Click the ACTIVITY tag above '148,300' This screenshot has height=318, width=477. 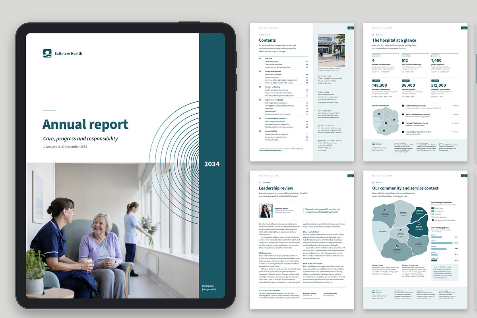(376, 81)
